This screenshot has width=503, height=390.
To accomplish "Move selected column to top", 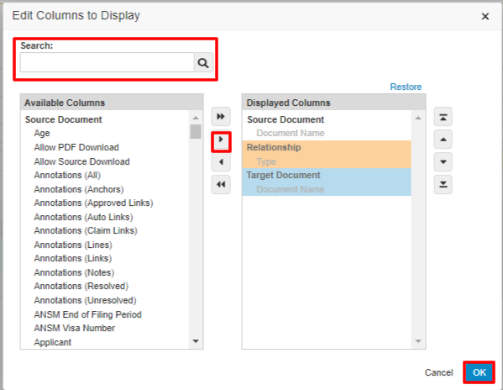I will pyautogui.click(x=443, y=117).
